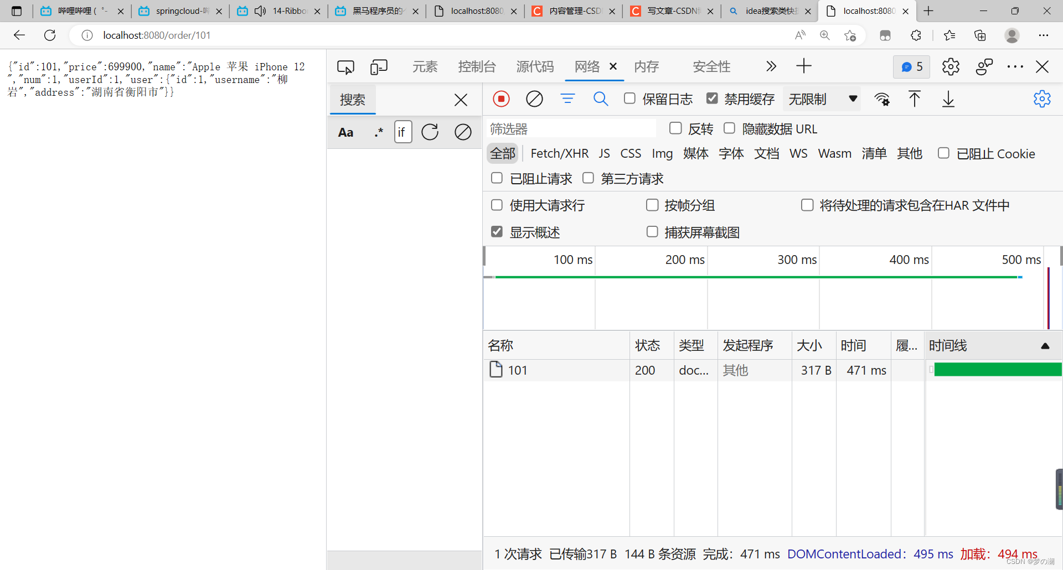The image size is (1063, 570).
Task: Add this page to favorites
Action: click(850, 35)
